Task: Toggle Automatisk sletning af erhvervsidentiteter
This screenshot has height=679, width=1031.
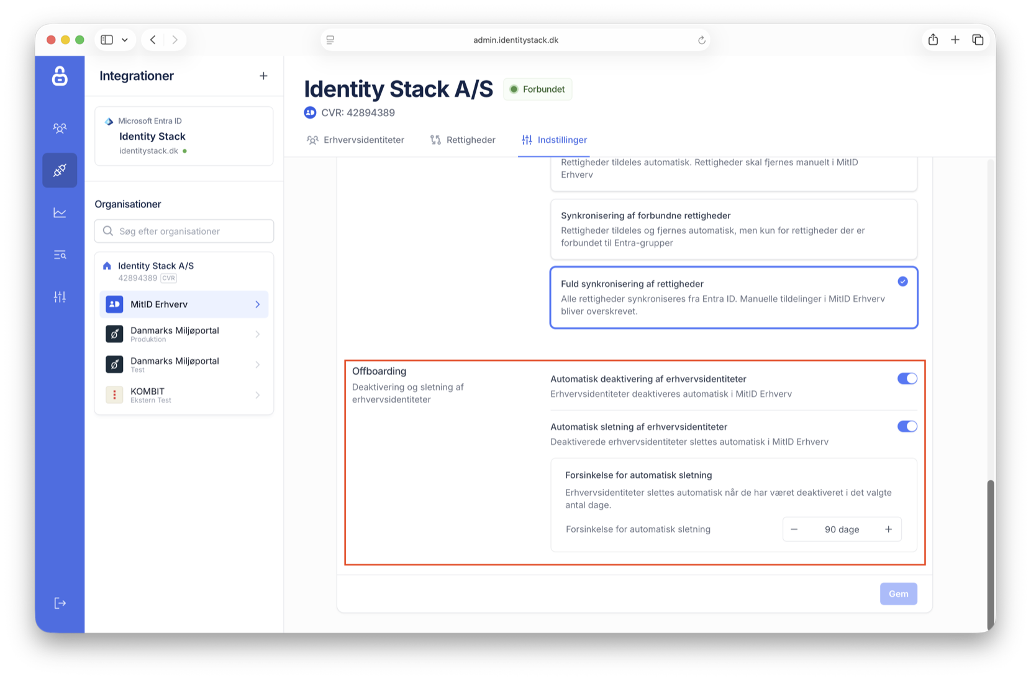Action: (x=907, y=426)
